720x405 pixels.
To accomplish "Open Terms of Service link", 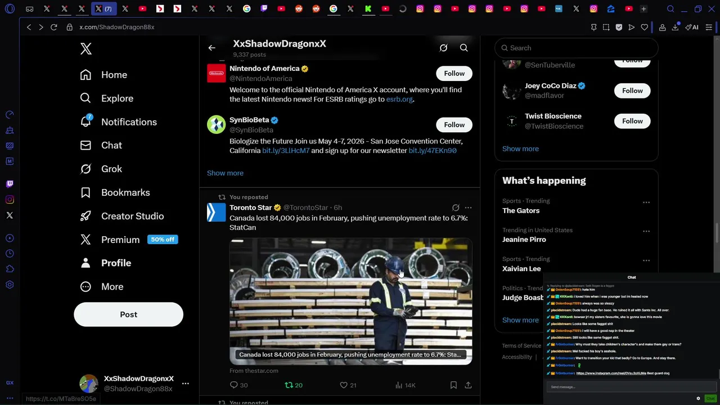I will [521, 346].
